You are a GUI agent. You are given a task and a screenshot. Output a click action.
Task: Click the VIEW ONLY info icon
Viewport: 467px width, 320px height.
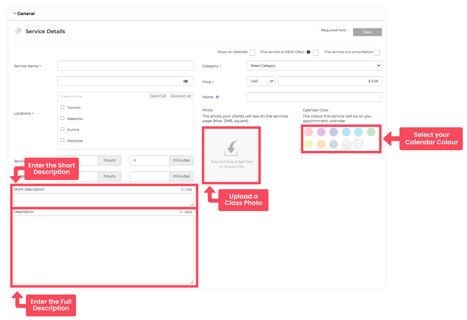(308, 52)
